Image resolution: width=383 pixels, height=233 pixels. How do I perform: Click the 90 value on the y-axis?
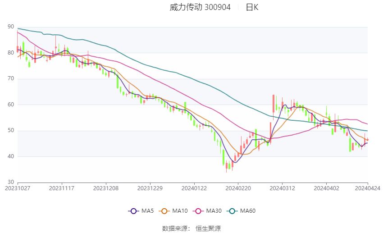coord(10,27)
